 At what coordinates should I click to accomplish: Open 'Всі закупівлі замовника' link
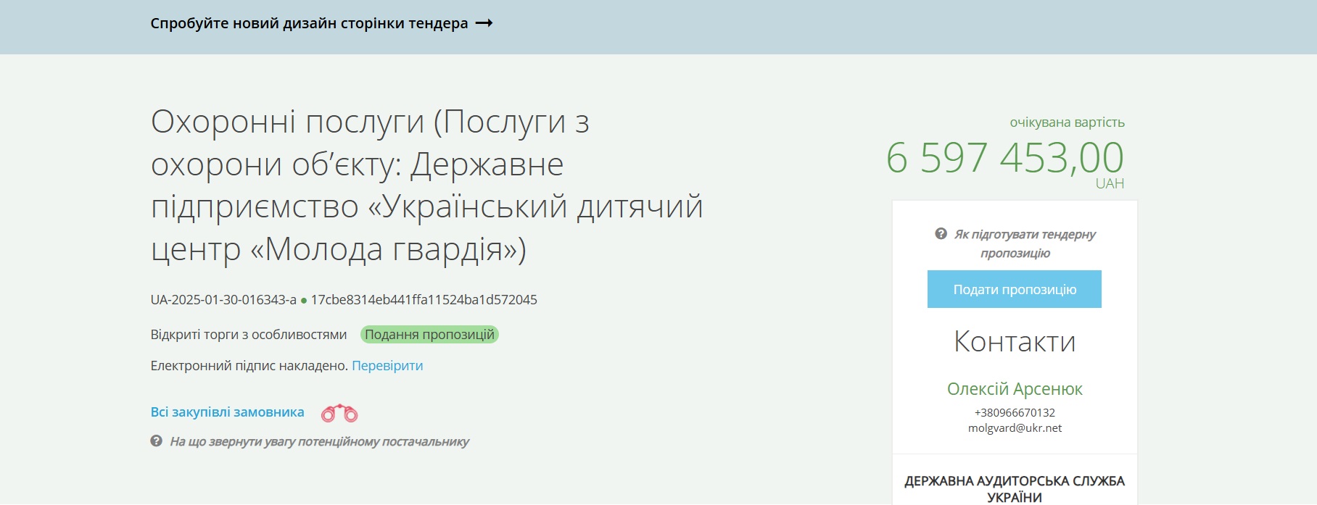(x=227, y=412)
